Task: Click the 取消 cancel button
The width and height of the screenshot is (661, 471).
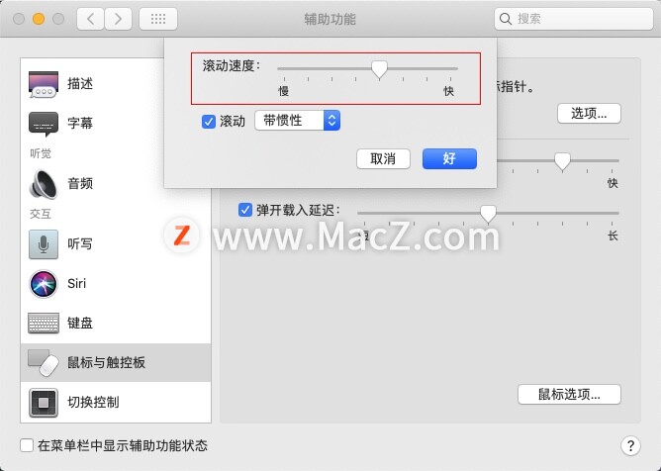Action: [x=383, y=159]
